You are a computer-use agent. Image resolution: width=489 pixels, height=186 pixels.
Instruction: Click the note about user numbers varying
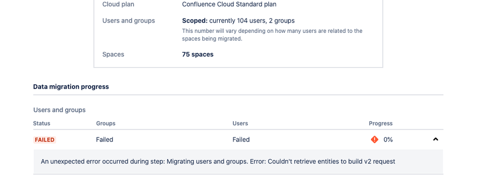(x=272, y=35)
